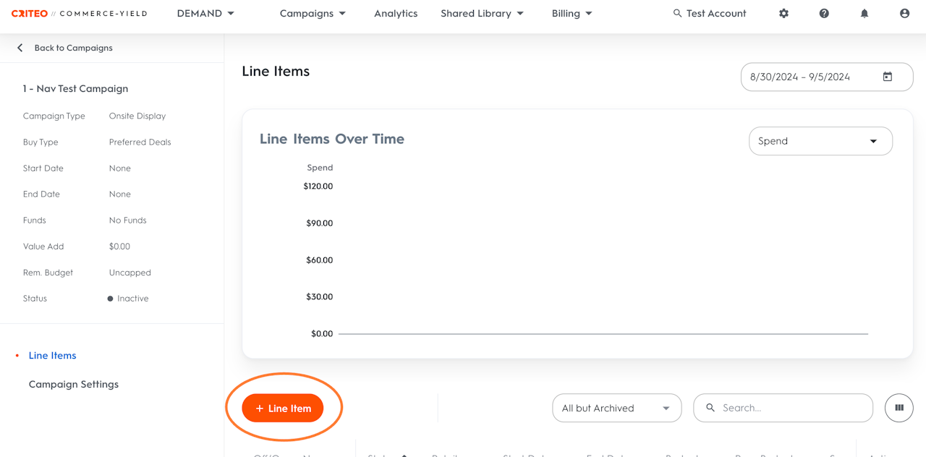Image resolution: width=926 pixels, height=457 pixels.
Task: Expand the Campaigns menu
Action: [x=313, y=14]
